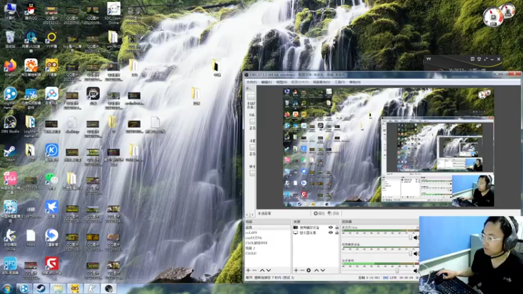Open the Steam desktop shortcut
The image size is (523, 294).
(x=10, y=154)
